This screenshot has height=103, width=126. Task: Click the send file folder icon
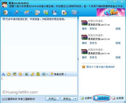[27, 13]
